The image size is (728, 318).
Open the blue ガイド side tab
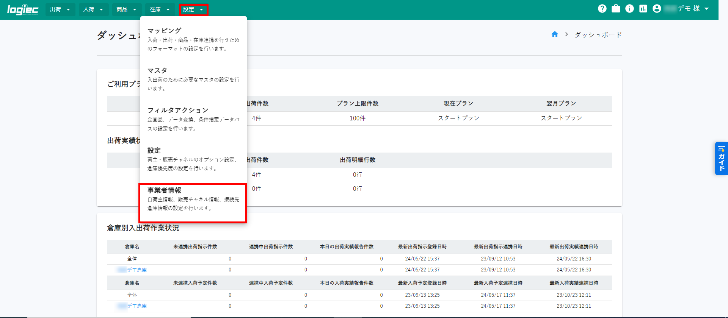(721, 159)
